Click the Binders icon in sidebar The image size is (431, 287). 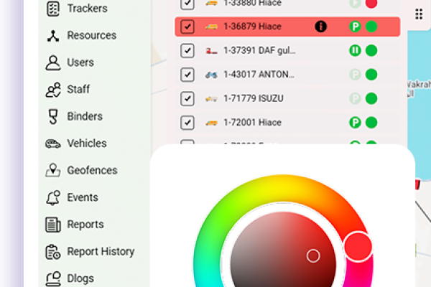tap(52, 116)
